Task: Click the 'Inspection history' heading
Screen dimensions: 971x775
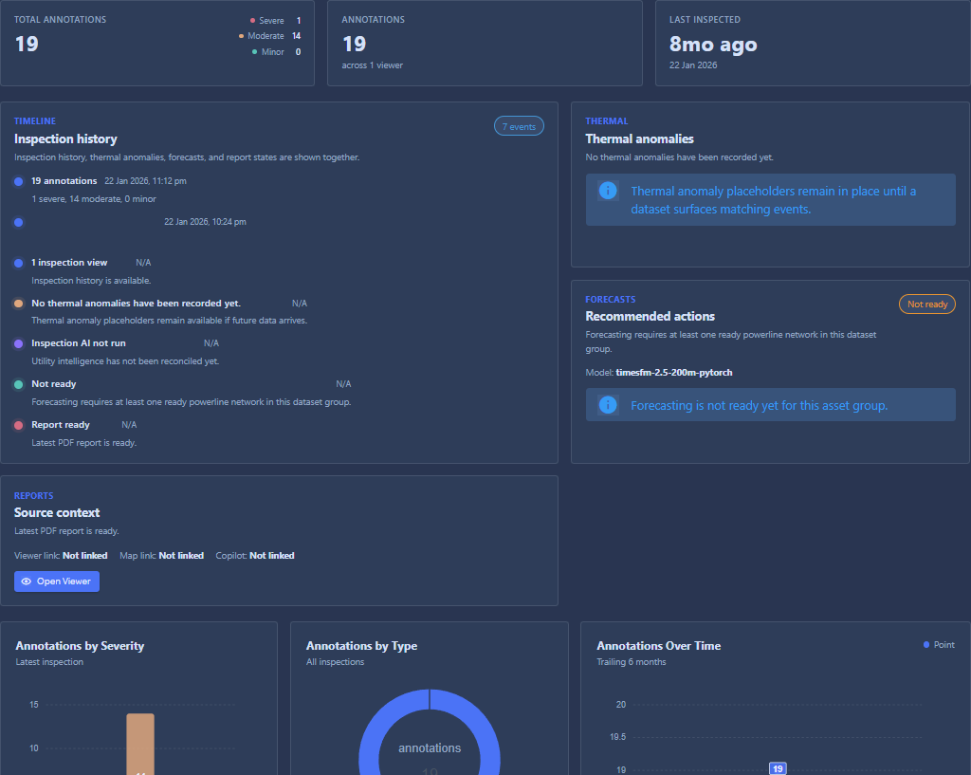Action: [x=65, y=138]
